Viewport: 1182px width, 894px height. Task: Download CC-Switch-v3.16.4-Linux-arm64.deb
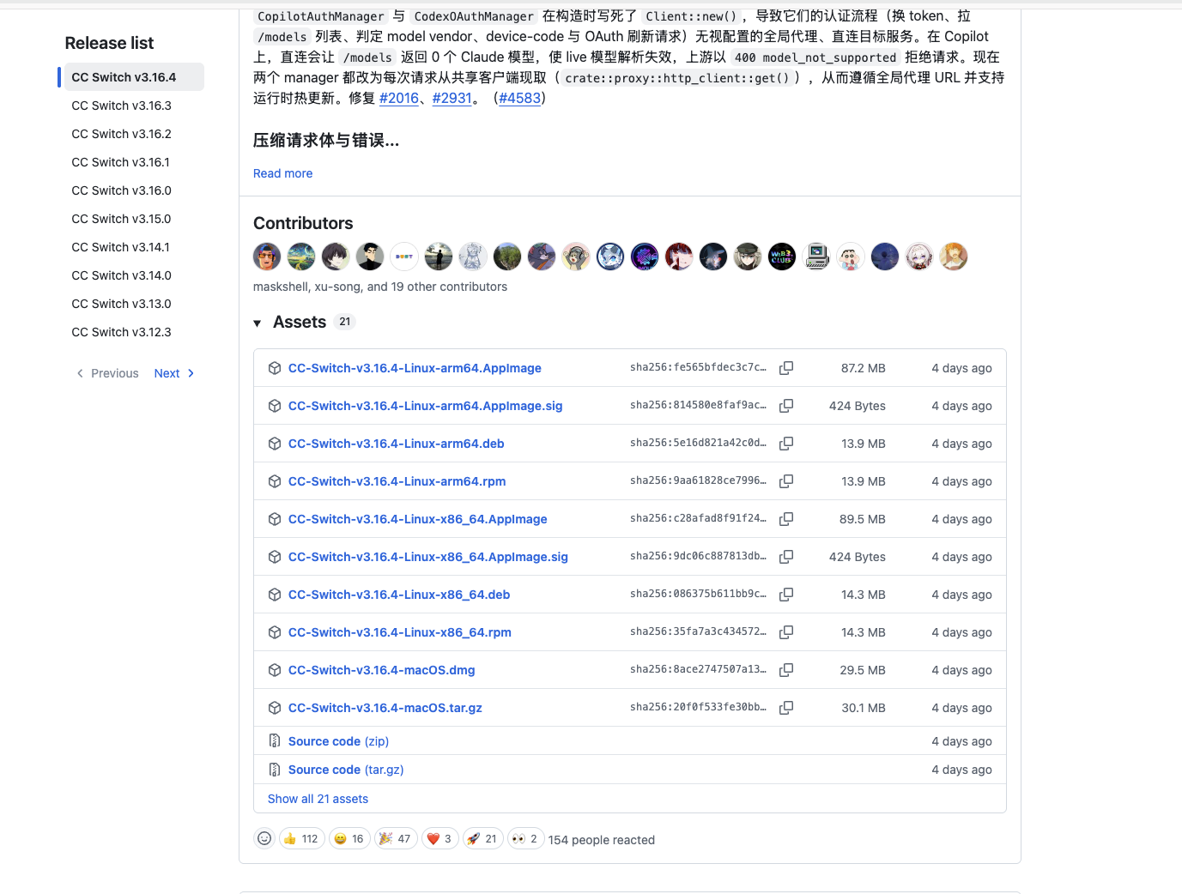tap(397, 444)
